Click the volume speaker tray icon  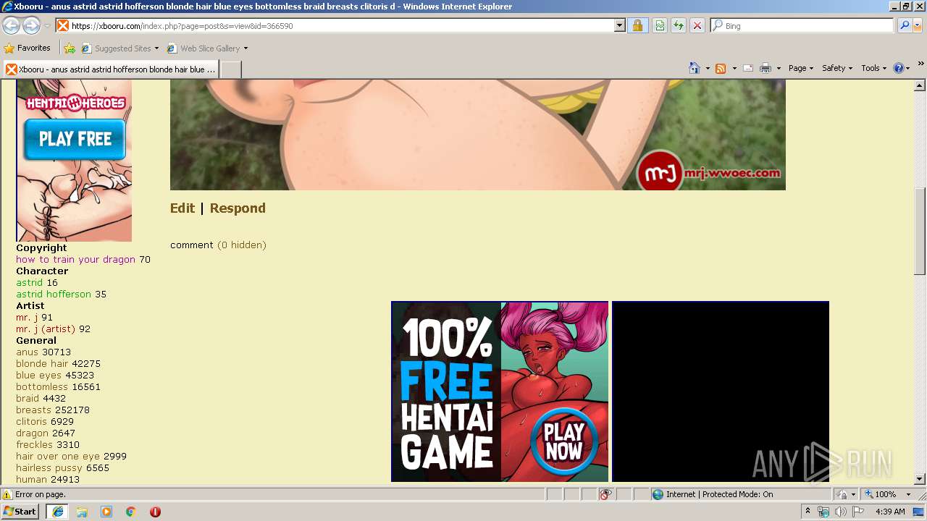[x=840, y=512]
